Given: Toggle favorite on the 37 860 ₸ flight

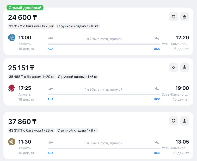Looking at the screenshot, I should [x=174, y=121].
